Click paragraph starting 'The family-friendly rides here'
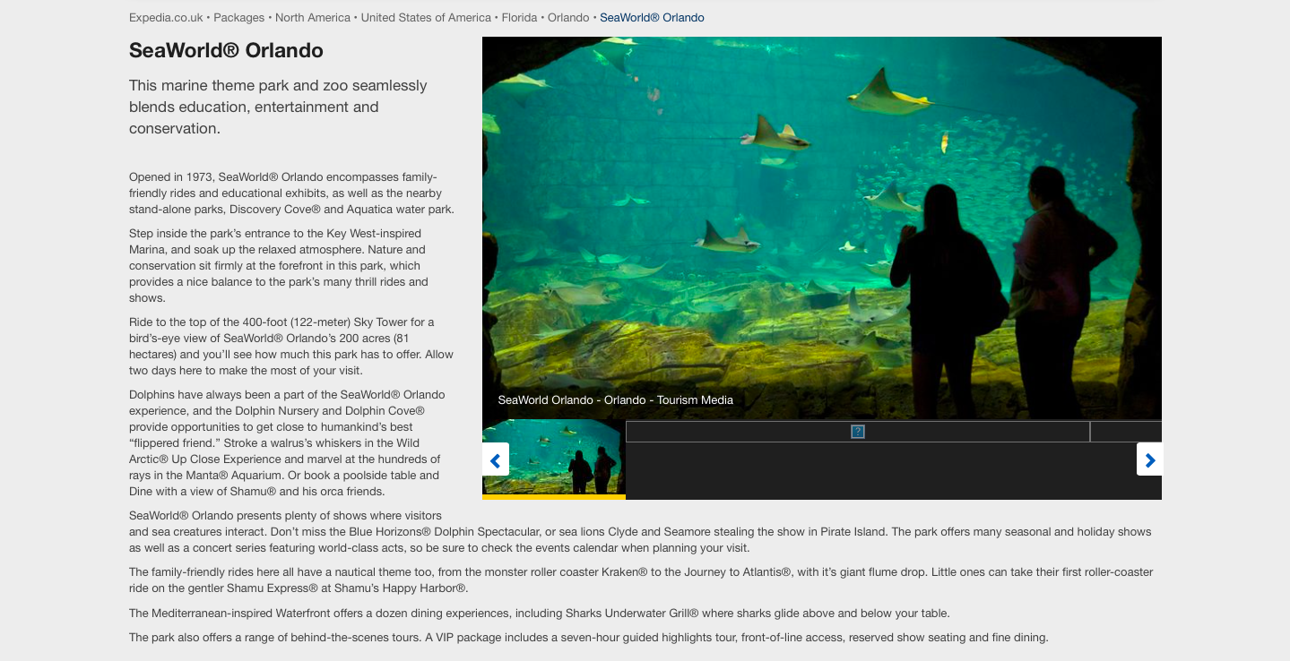Viewport: 1290px width, 661px height. coord(641,580)
